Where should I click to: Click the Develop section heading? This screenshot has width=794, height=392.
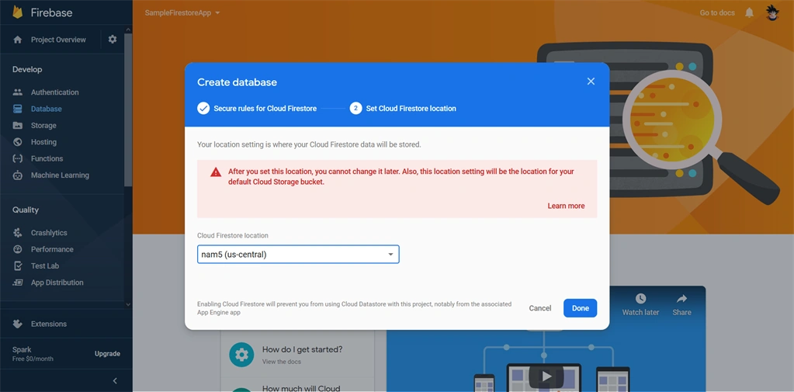(27, 69)
